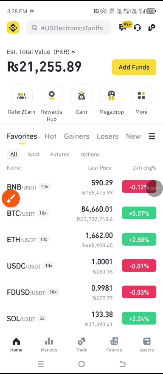This screenshot has width=163, height=374.
Task: Tap the ETH +2.88% change badge
Action: [139, 239]
